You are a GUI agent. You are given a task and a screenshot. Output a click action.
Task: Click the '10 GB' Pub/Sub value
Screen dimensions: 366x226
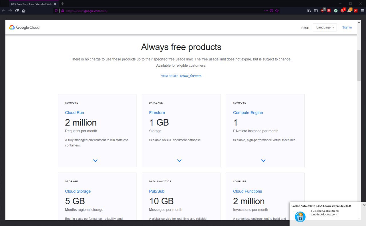(162, 201)
